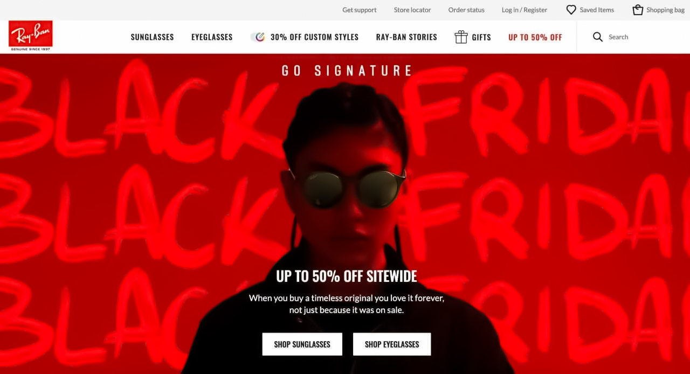Open the Gifts menu item
The image size is (690, 374).
(481, 37)
